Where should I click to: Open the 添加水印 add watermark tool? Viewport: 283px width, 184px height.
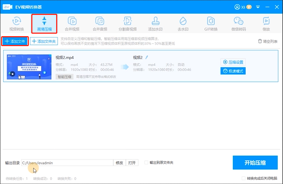pyautogui.click(x=156, y=24)
